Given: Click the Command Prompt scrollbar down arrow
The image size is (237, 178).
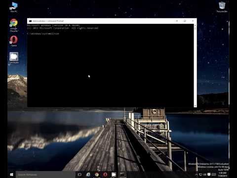Looking at the screenshot, I should [196, 106].
